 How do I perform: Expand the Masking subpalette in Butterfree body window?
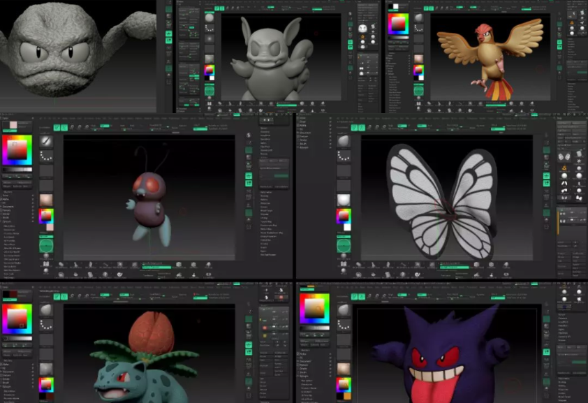pos(265,196)
